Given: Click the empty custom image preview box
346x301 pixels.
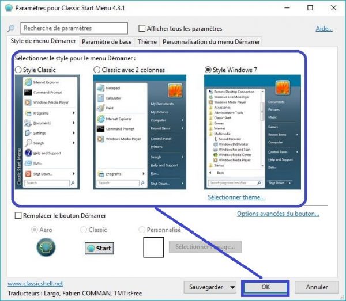Looking at the screenshot, I should (x=153, y=247).
